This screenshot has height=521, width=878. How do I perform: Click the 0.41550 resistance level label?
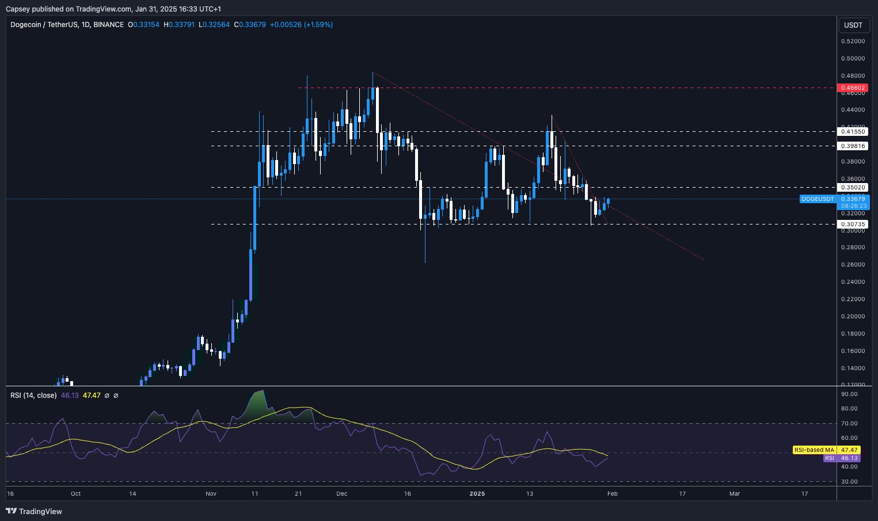pos(853,131)
